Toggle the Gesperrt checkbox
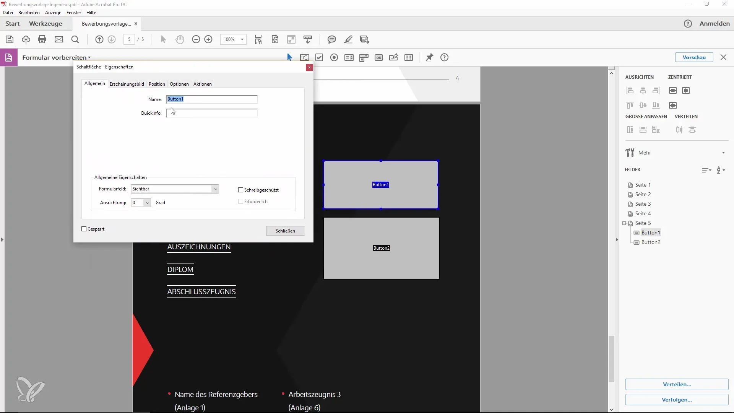Viewport: 734px width, 413px height. 84,229
